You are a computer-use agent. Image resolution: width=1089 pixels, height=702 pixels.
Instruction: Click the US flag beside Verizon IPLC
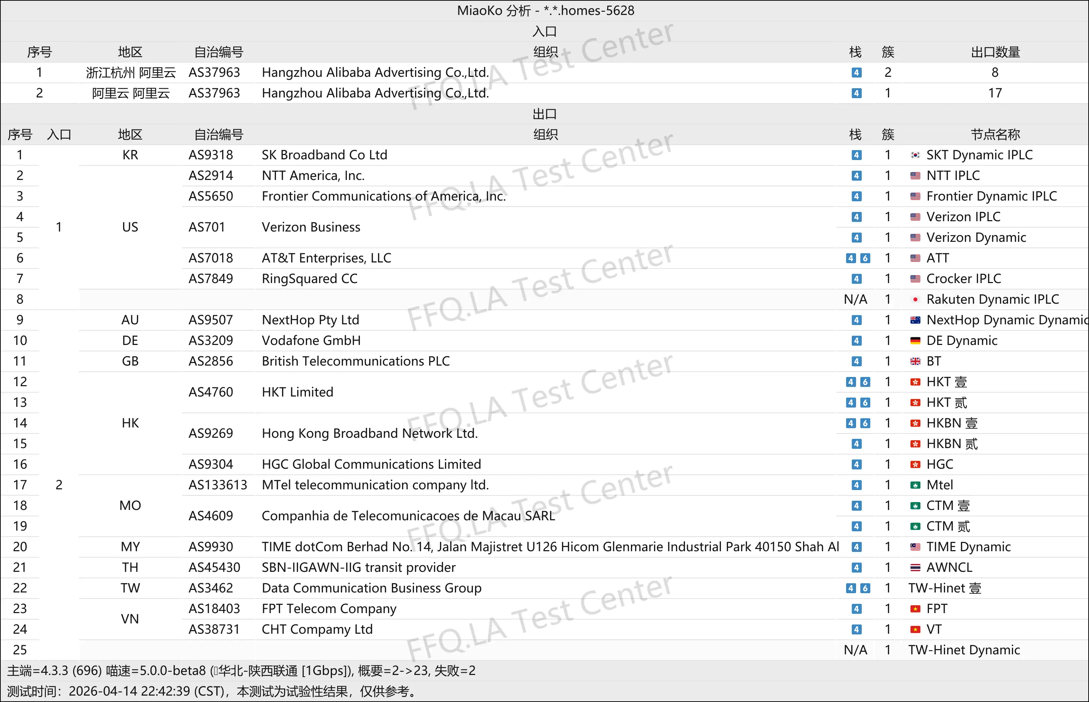coord(915,217)
